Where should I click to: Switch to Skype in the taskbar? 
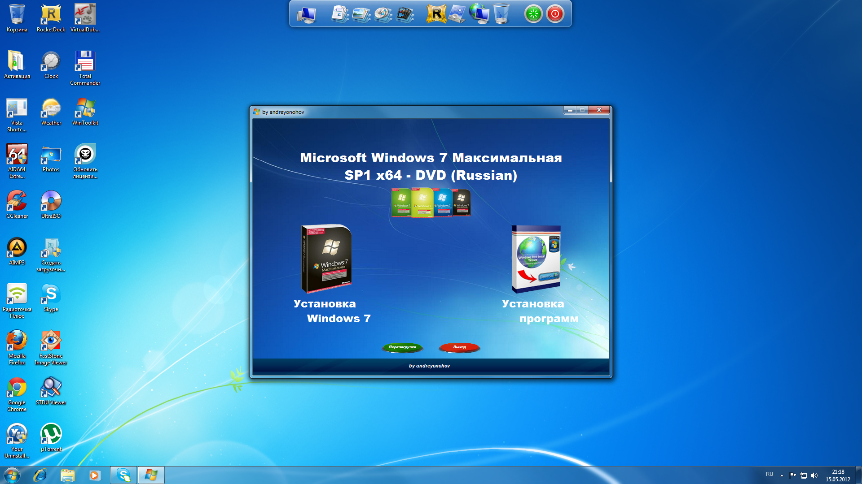[x=123, y=475]
